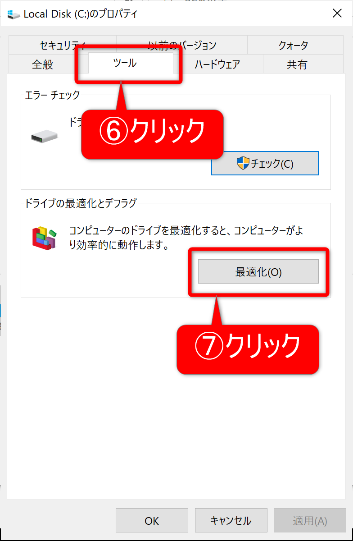353x541 pixels.
Task: Switch to the 共有 tab
Action: [x=297, y=64]
